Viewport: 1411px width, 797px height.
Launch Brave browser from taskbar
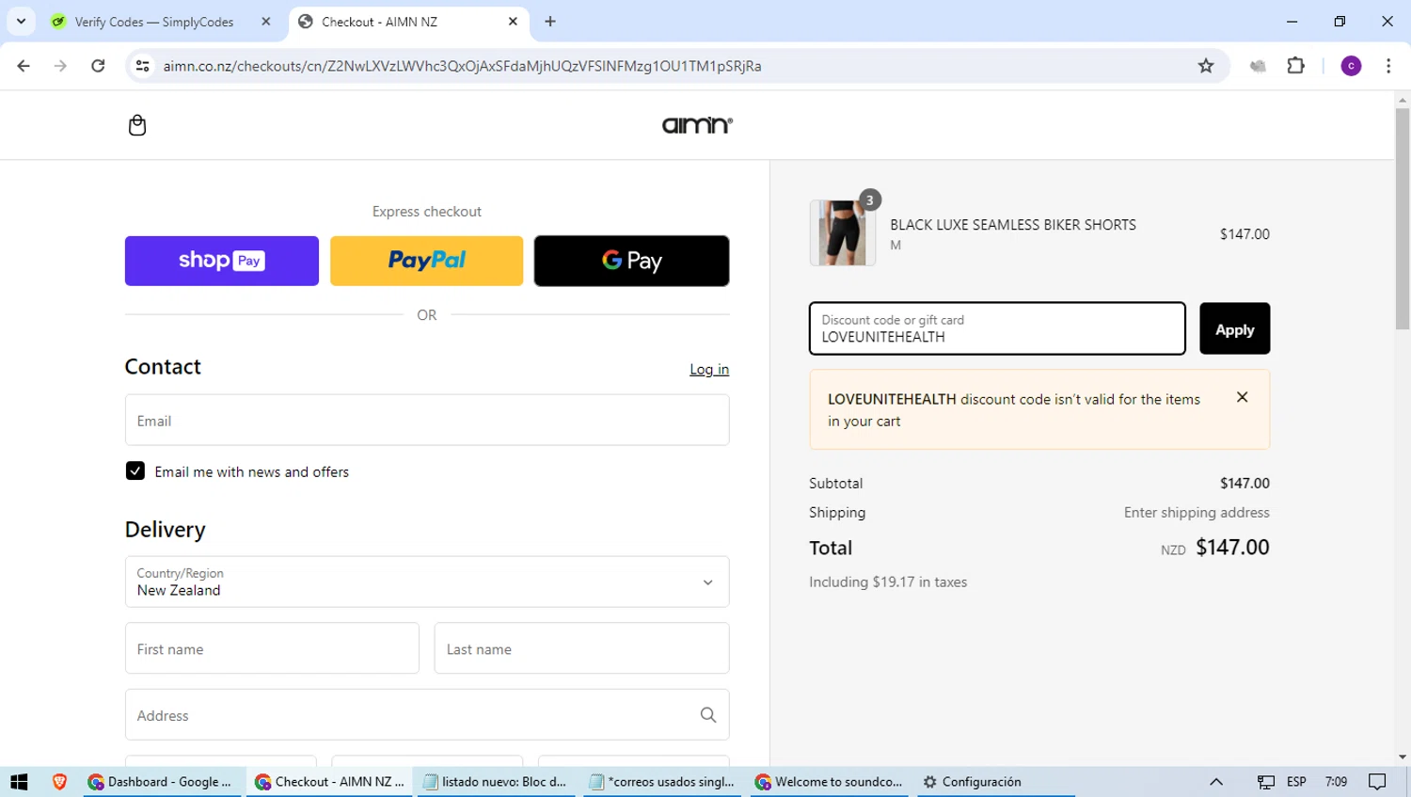click(59, 782)
